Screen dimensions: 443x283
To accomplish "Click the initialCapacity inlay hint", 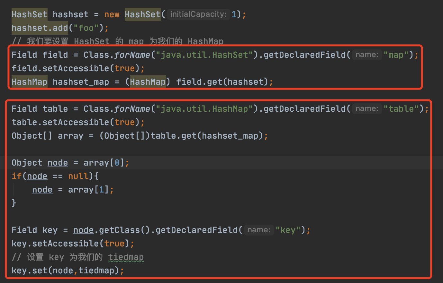I will point(198,14).
